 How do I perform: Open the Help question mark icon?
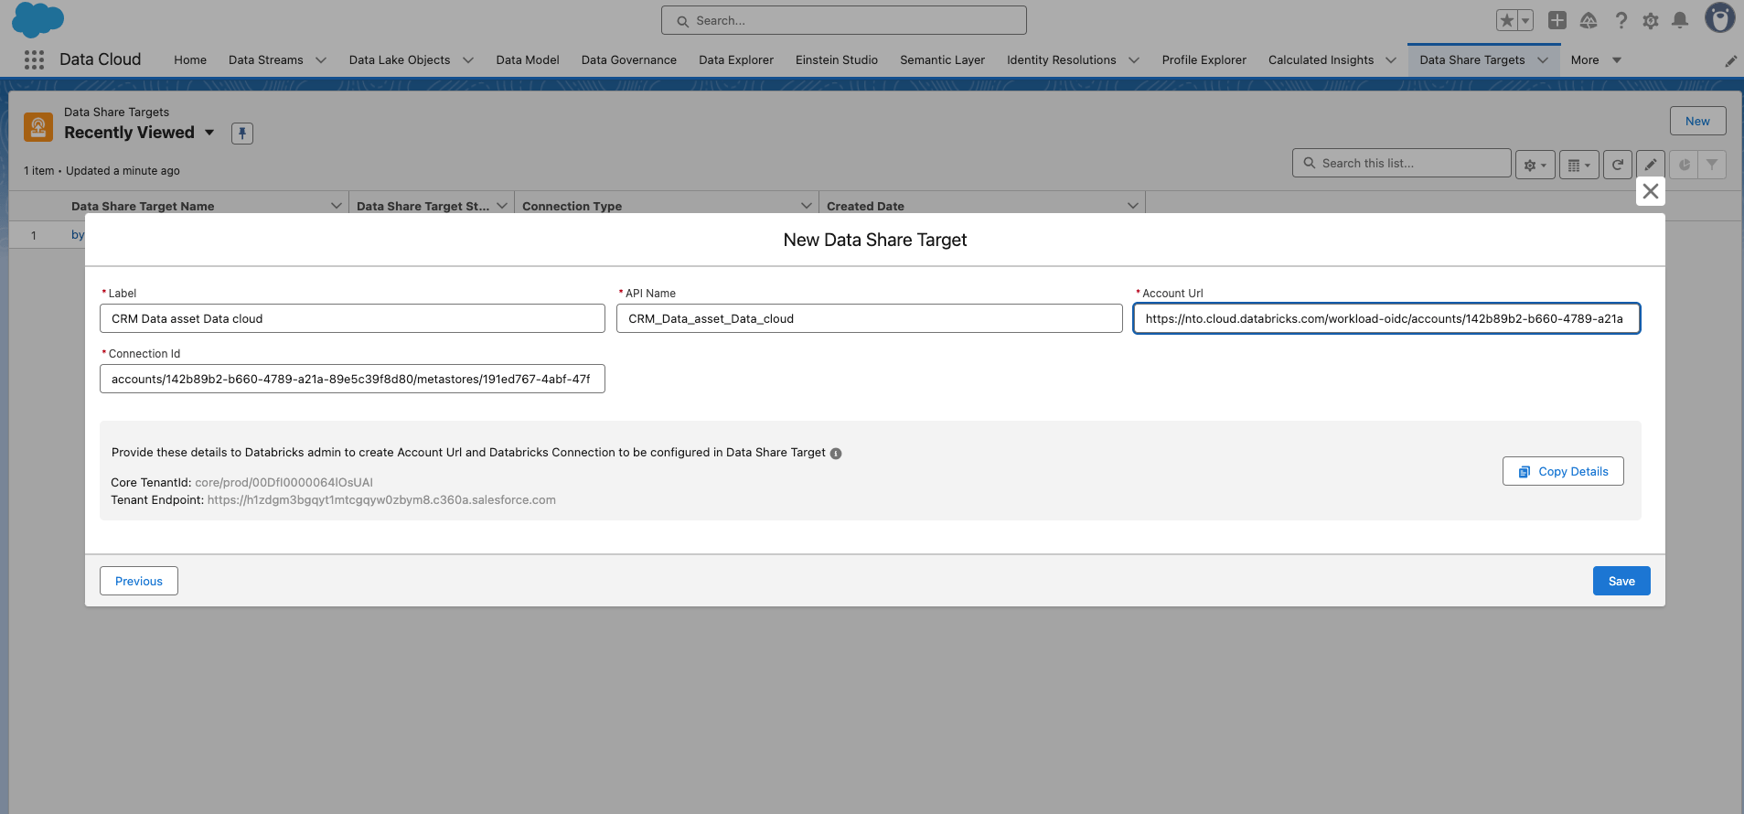click(1621, 20)
